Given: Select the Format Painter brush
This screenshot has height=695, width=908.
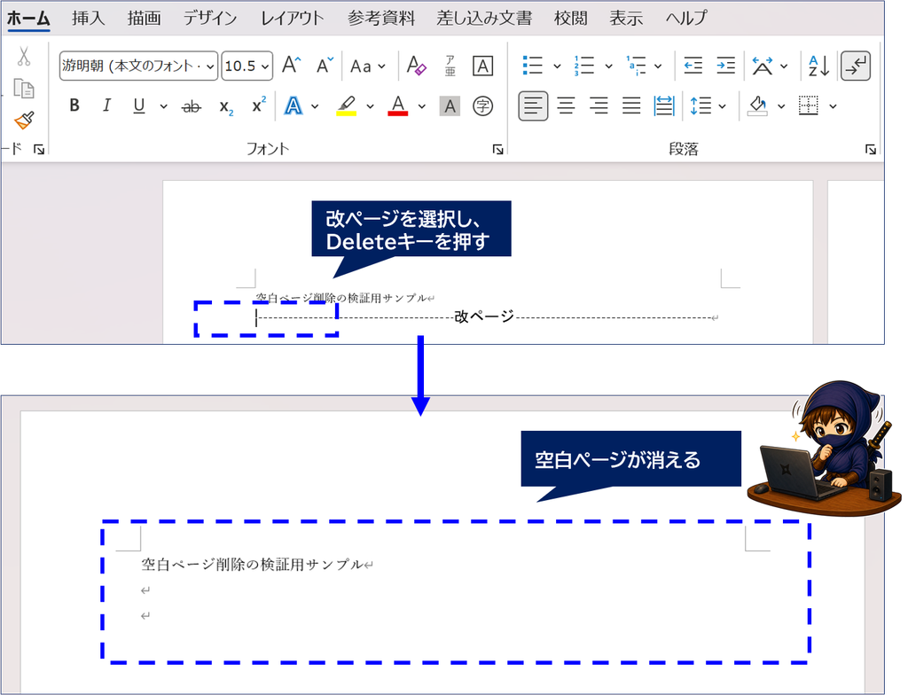Looking at the screenshot, I should 24,121.
